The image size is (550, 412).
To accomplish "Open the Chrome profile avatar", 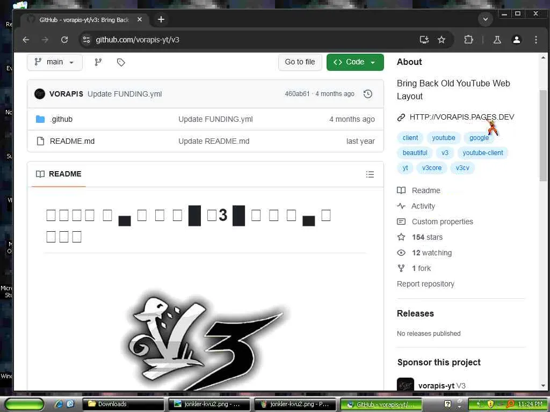I will pyautogui.click(x=516, y=40).
